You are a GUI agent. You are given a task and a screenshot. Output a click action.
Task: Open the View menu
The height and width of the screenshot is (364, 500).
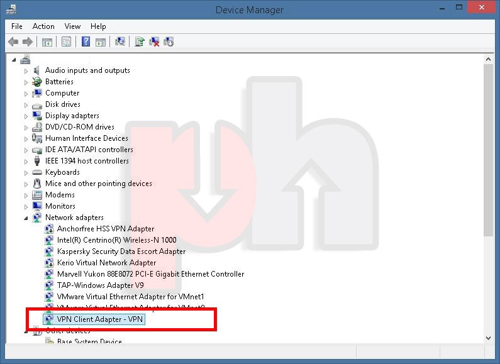click(x=72, y=26)
